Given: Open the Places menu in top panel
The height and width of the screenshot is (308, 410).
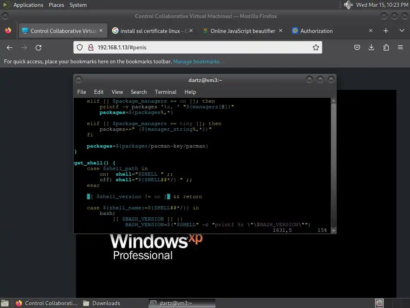Looking at the screenshot, I should 56,5.
